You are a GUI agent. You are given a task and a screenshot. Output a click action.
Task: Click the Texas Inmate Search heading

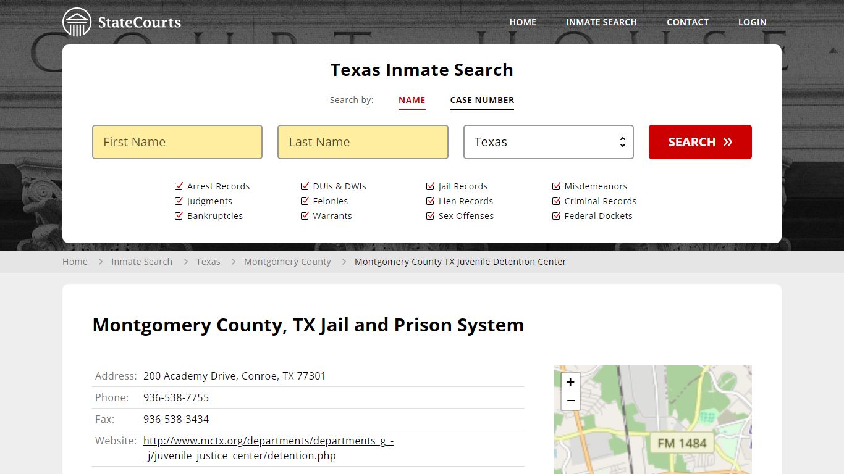pos(421,70)
